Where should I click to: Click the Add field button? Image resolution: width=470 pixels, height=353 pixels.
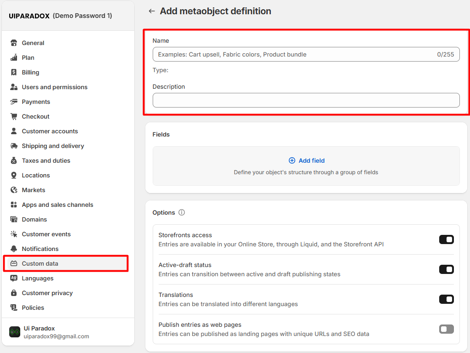click(x=307, y=160)
